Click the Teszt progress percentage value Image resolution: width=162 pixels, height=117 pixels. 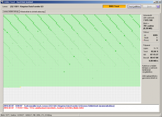click(x=155, y=51)
